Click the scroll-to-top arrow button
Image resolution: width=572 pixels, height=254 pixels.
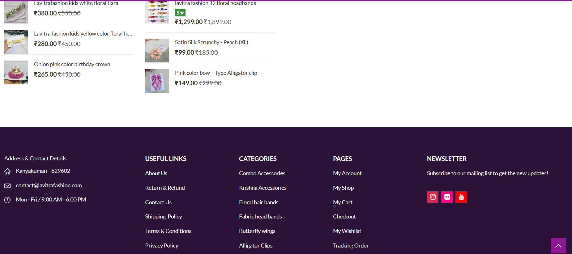pyautogui.click(x=558, y=246)
